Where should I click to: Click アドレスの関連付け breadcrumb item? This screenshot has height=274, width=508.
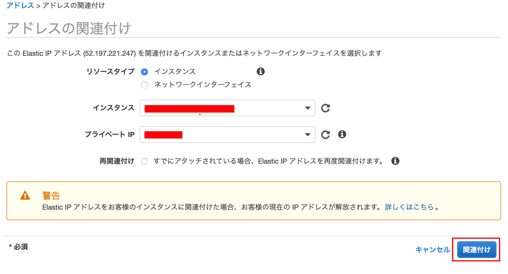point(74,5)
